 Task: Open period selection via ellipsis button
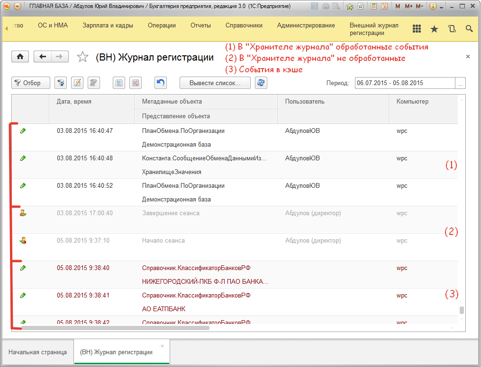coord(460,83)
